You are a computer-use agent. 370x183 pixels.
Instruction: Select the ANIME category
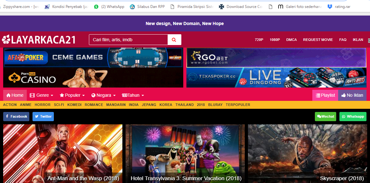pyautogui.click(x=26, y=105)
